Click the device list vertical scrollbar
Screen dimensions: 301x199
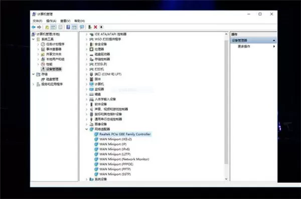pyautogui.click(x=226, y=101)
